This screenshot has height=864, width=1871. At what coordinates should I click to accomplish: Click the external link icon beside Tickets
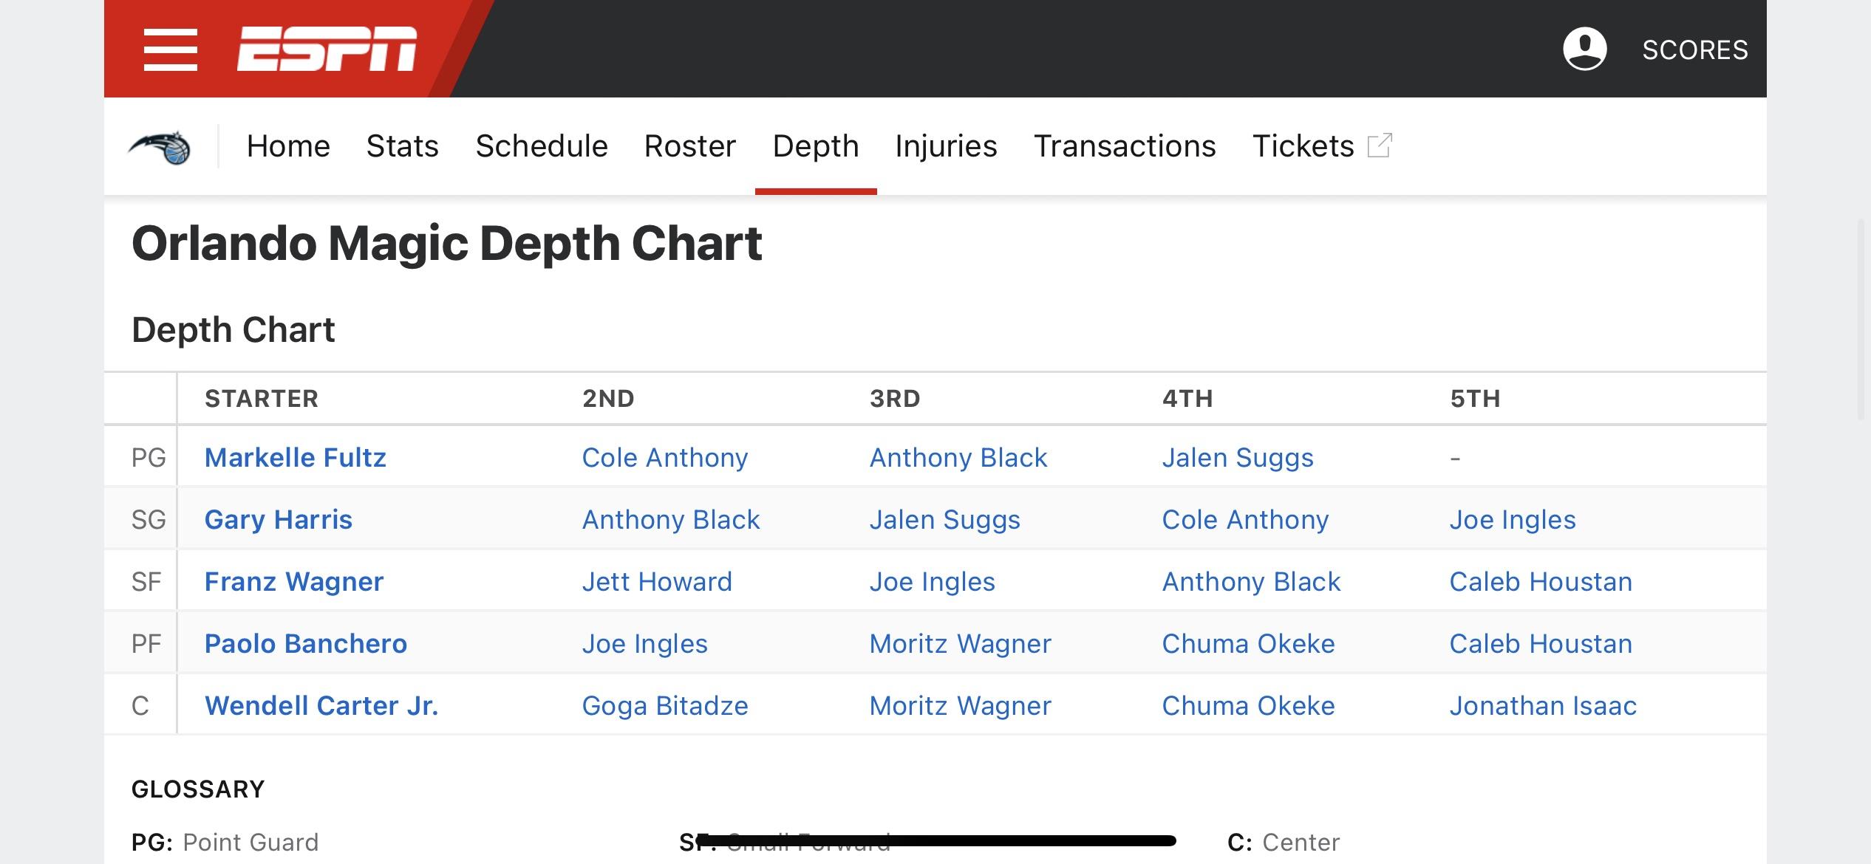[x=1380, y=145]
